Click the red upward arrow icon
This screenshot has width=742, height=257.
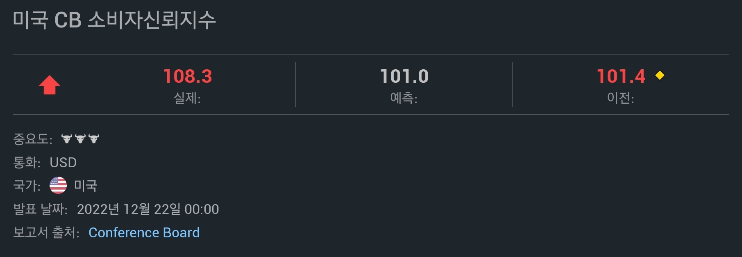click(x=49, y=85)
